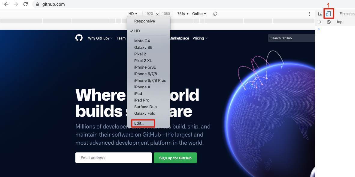355x177 pixels.
Task: Show the console sidebar icon
Action: point(320,22)
